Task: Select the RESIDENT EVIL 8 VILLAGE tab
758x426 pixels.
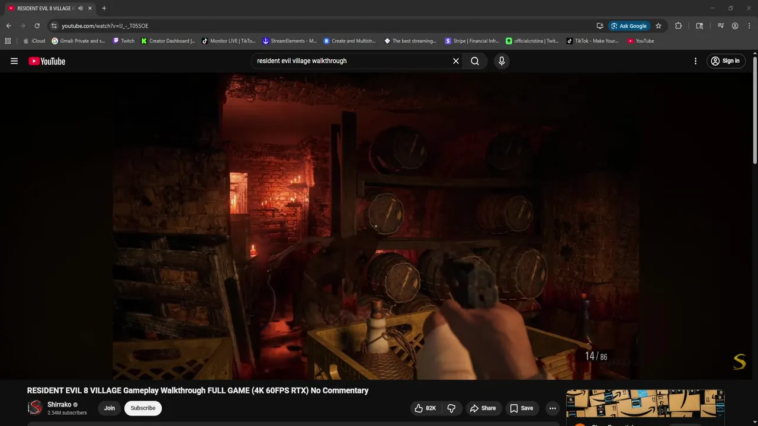Action: coord(45,8)
